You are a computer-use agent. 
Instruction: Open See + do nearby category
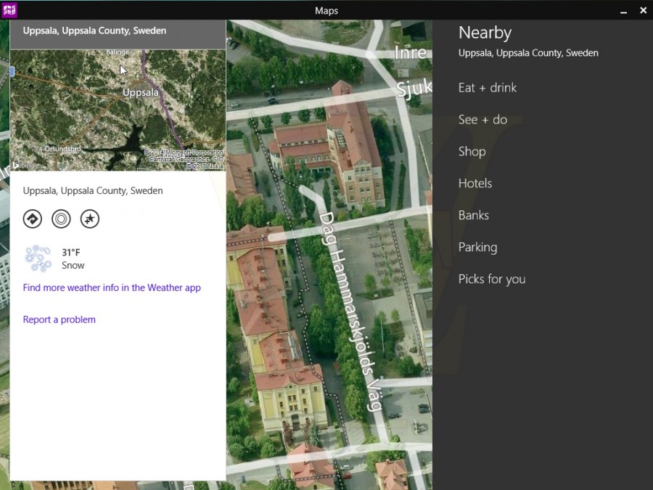pyautogui.click(x=482, y=120)
